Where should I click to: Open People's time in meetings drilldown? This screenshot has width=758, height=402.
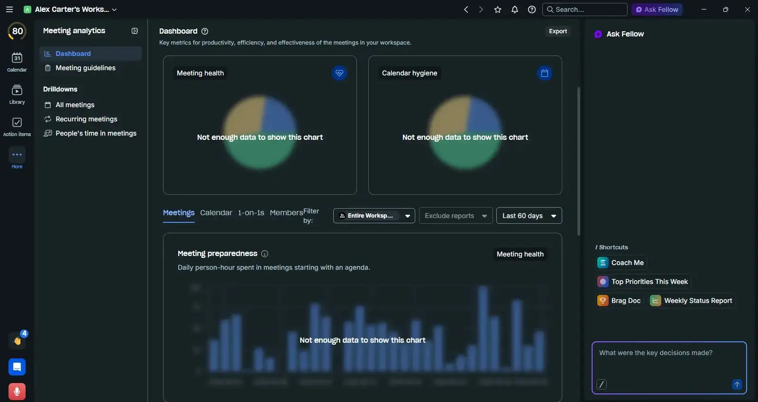pos(91,133)
